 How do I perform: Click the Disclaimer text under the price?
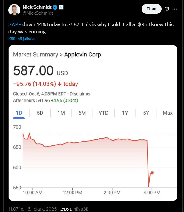pos(80,94)
